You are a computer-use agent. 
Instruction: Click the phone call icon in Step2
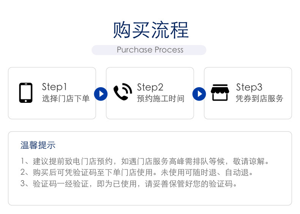pyautogui.click(x=123, y=92)
